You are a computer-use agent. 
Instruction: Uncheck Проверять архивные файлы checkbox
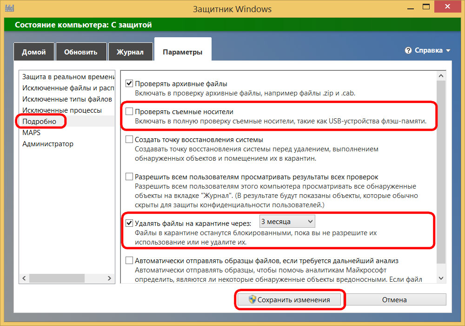point(129,83)
